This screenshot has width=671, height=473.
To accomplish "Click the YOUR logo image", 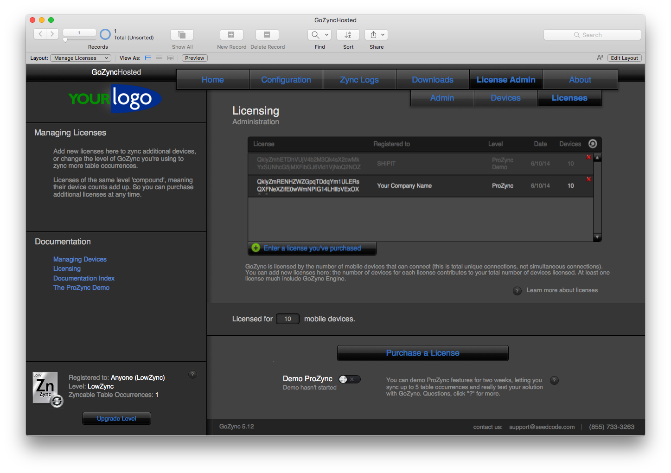I will tap(115, 98).
